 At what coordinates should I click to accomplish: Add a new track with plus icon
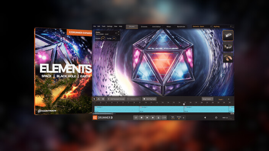pyautogui.click(x=228, y=99)
